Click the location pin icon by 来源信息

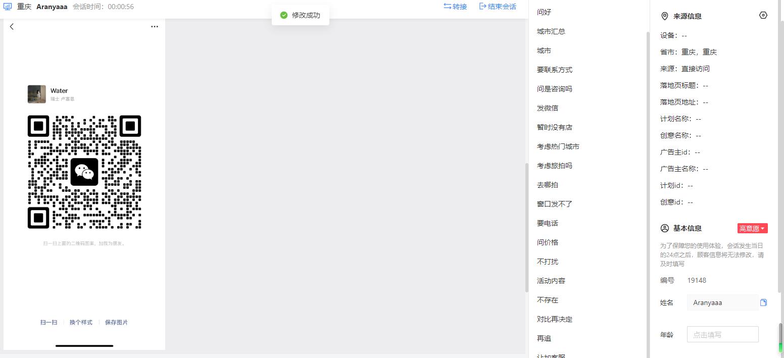coord(665,16)
